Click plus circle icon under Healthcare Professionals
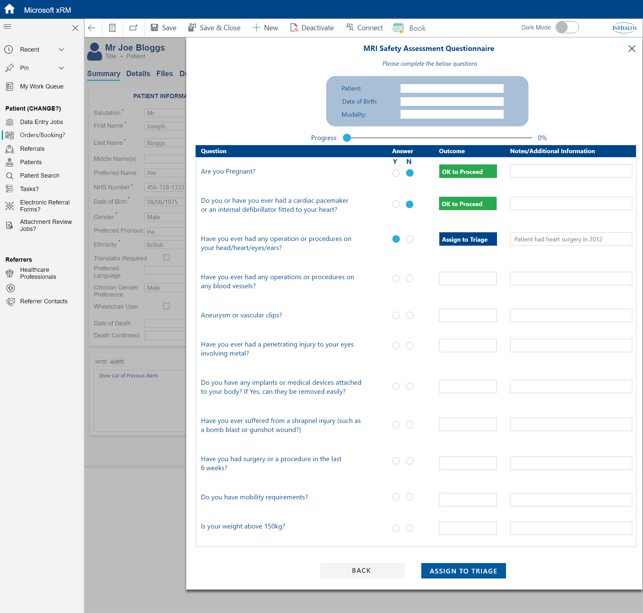 (11, 288)
